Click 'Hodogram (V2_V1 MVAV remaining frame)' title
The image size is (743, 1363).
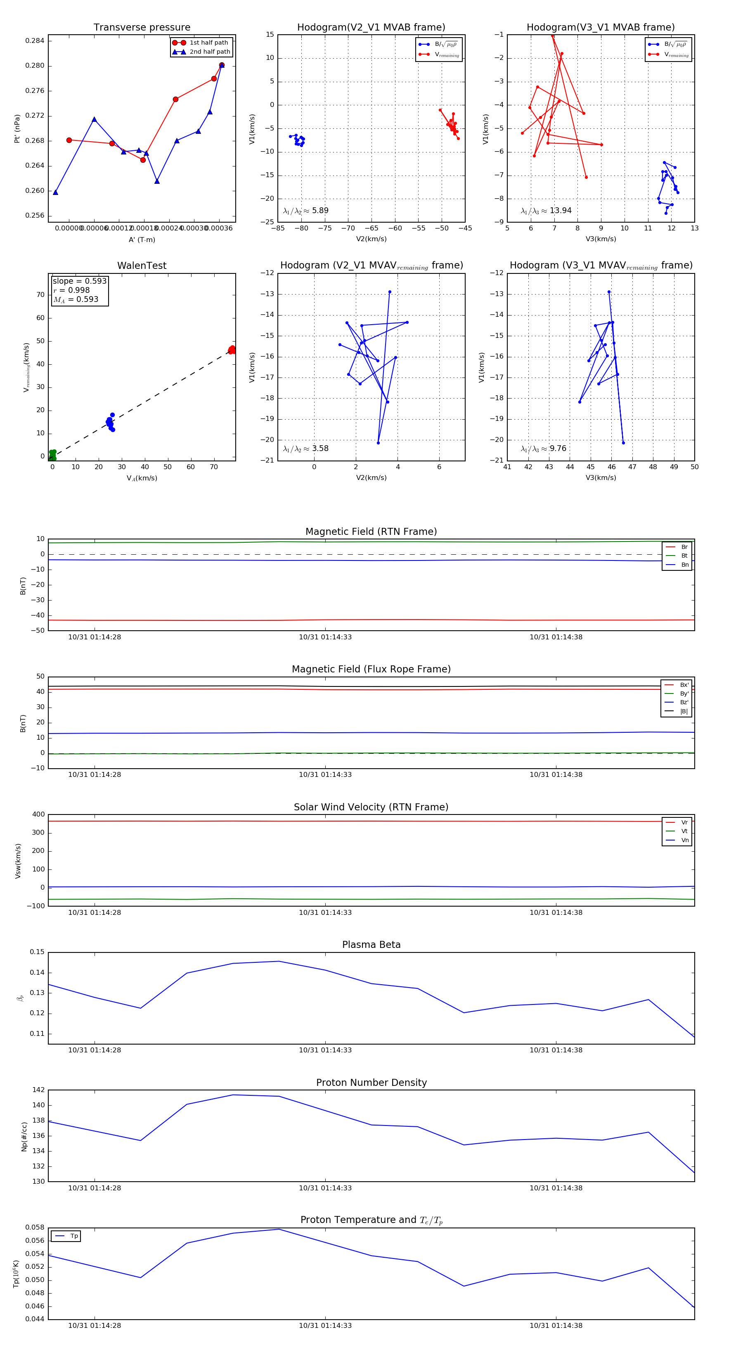tap(371, 266)
